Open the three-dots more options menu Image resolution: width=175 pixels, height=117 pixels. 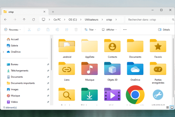point(125,30)
